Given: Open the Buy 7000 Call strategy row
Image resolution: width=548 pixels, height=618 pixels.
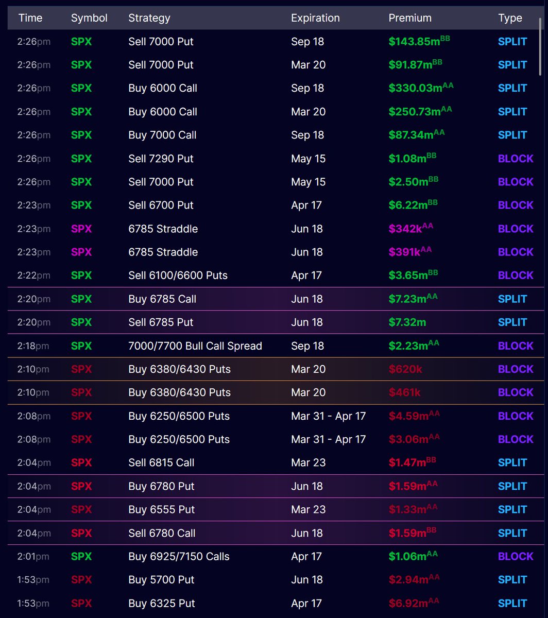Looking at the screenshot, I should click(162, 135).
